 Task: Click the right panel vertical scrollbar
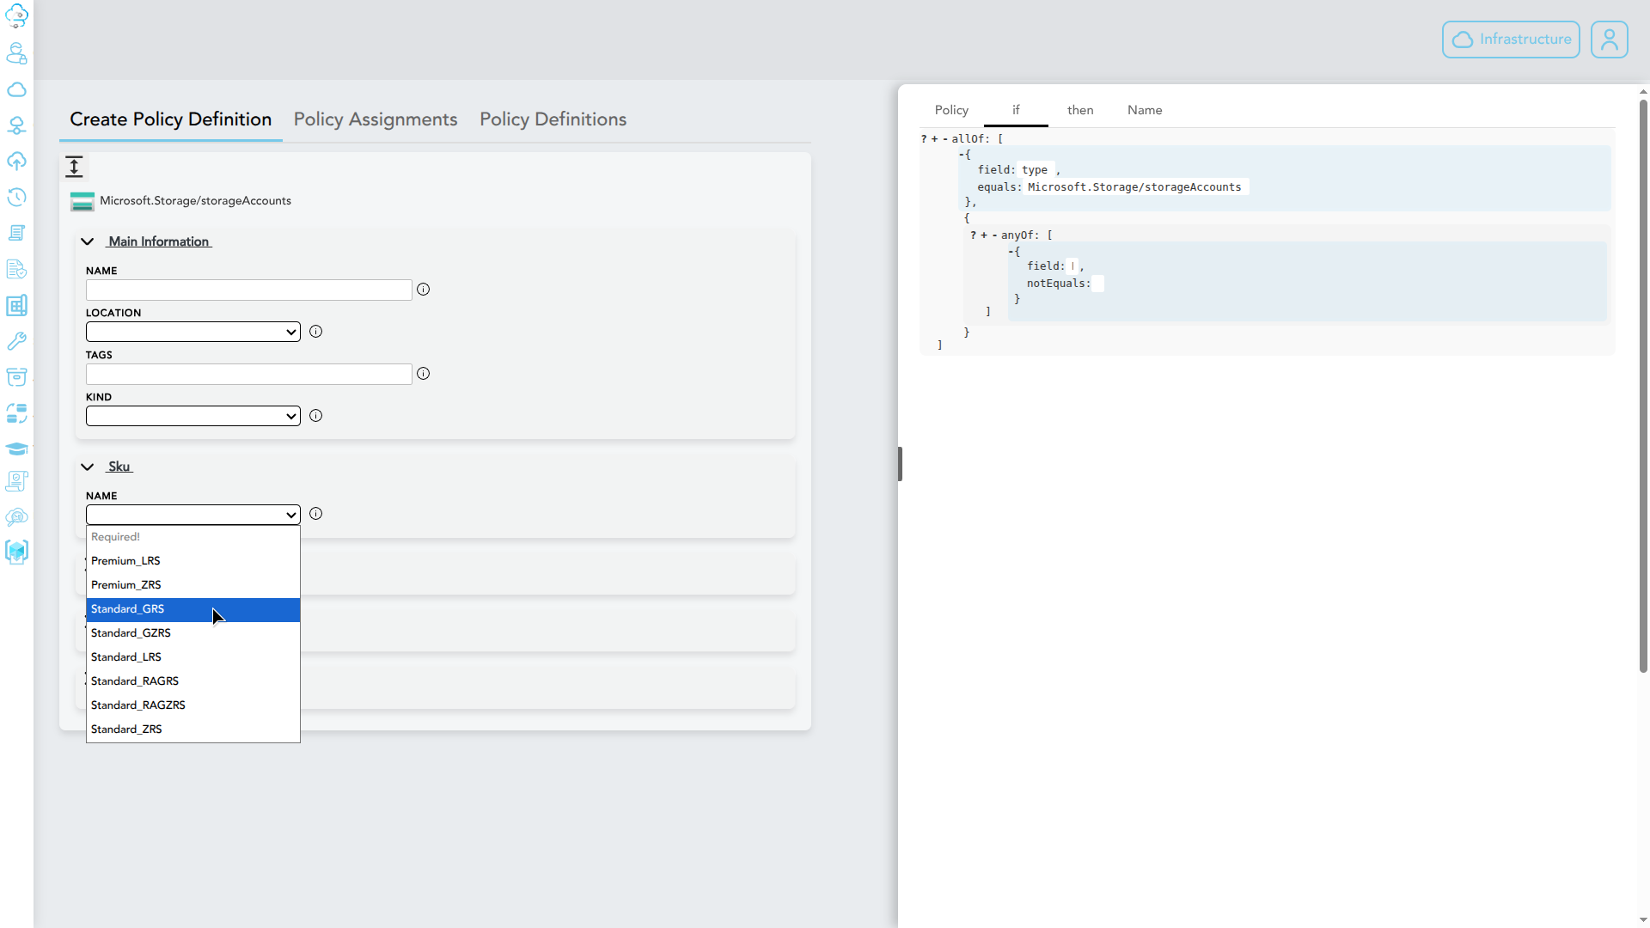pyautogui.click(x=1643, y=387)
